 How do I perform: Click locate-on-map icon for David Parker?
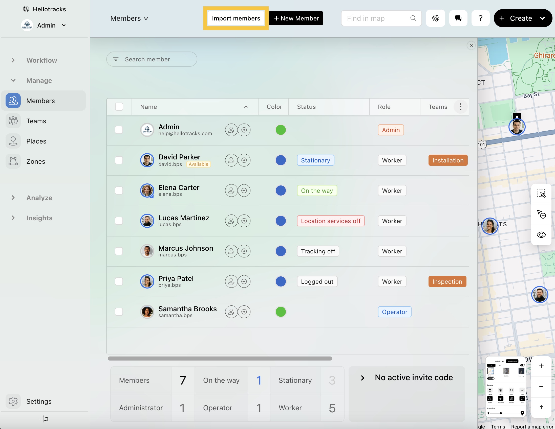click(244, 160)
